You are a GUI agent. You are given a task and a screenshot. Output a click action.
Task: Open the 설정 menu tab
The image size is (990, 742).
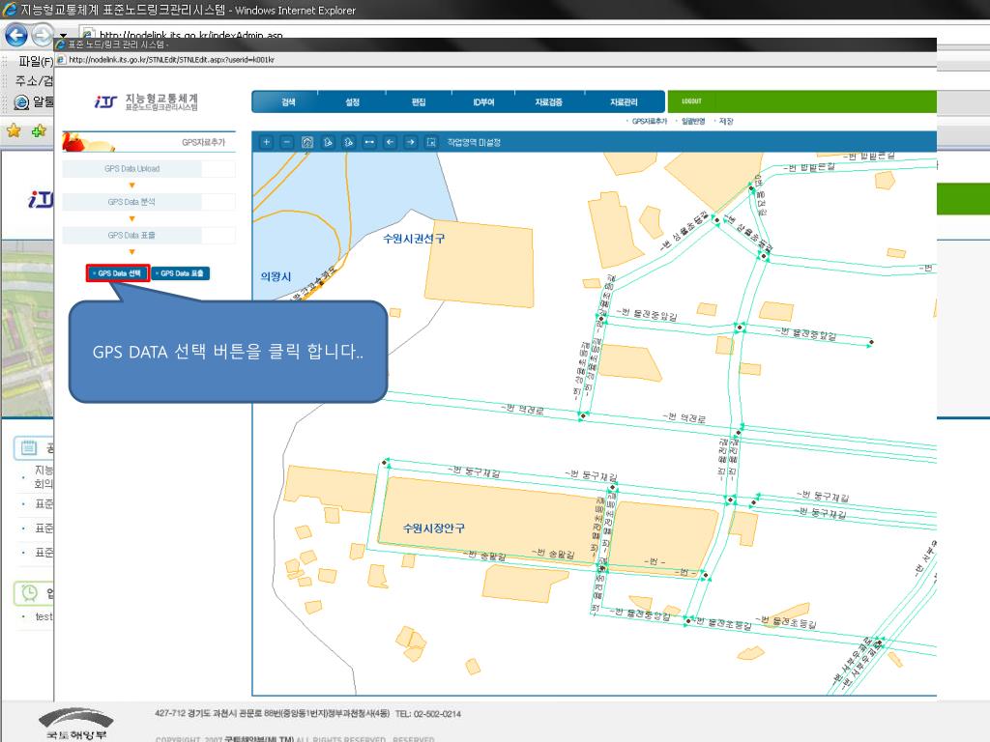(x=352, y=101)
